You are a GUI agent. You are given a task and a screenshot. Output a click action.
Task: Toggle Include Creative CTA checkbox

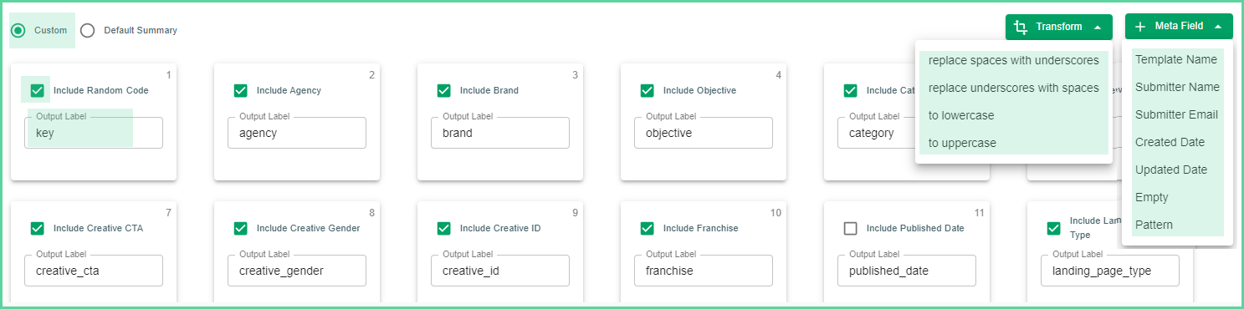point(37,228)
